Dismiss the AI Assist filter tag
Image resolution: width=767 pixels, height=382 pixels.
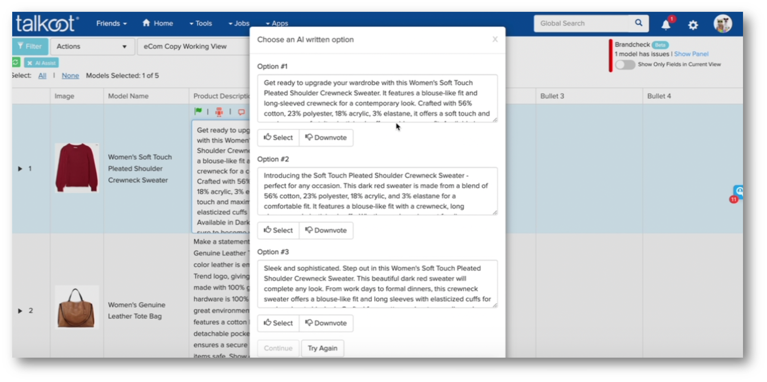(30, 63)
